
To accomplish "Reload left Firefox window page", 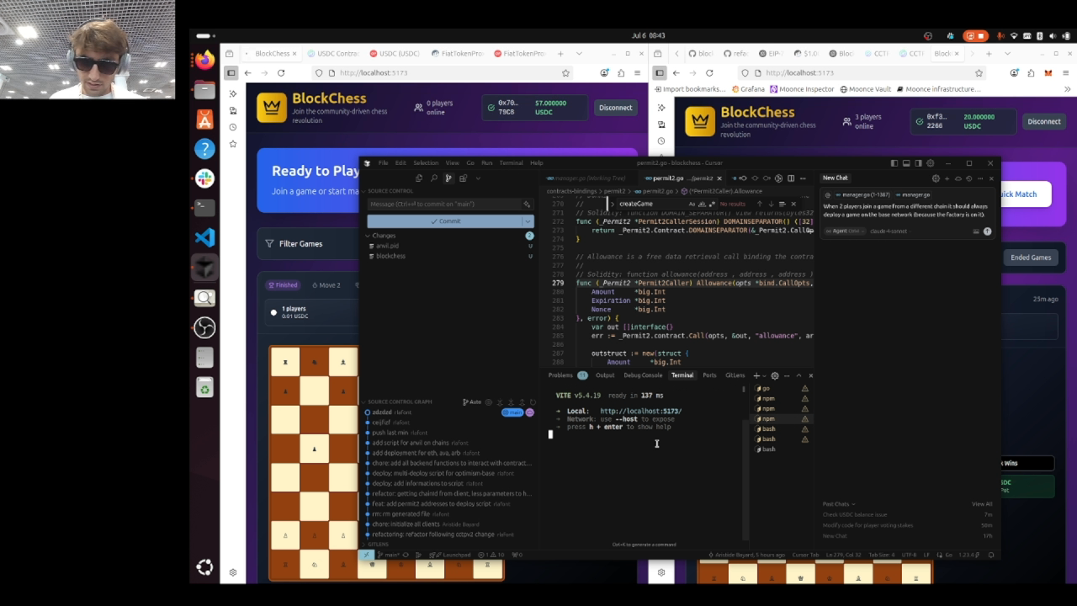I will pyautogui.click(x=281, y=73).
